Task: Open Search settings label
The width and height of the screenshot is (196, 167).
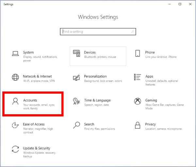Action: (89, 124)
